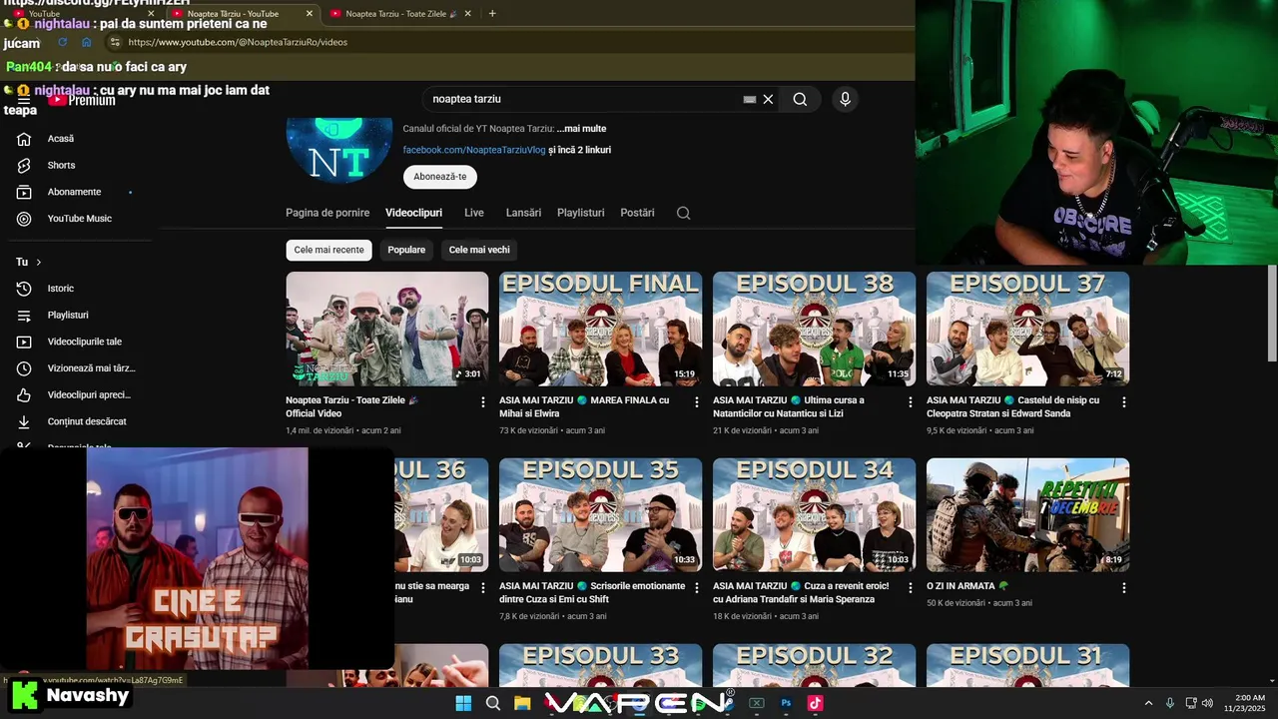This screenshot has width=1278, height=719.
Task: Click the magnifier search button beside search box
Action: pos(800,99)
